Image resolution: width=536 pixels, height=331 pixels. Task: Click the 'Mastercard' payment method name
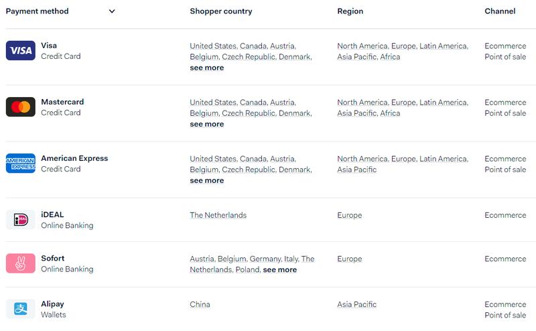point(62,102)
